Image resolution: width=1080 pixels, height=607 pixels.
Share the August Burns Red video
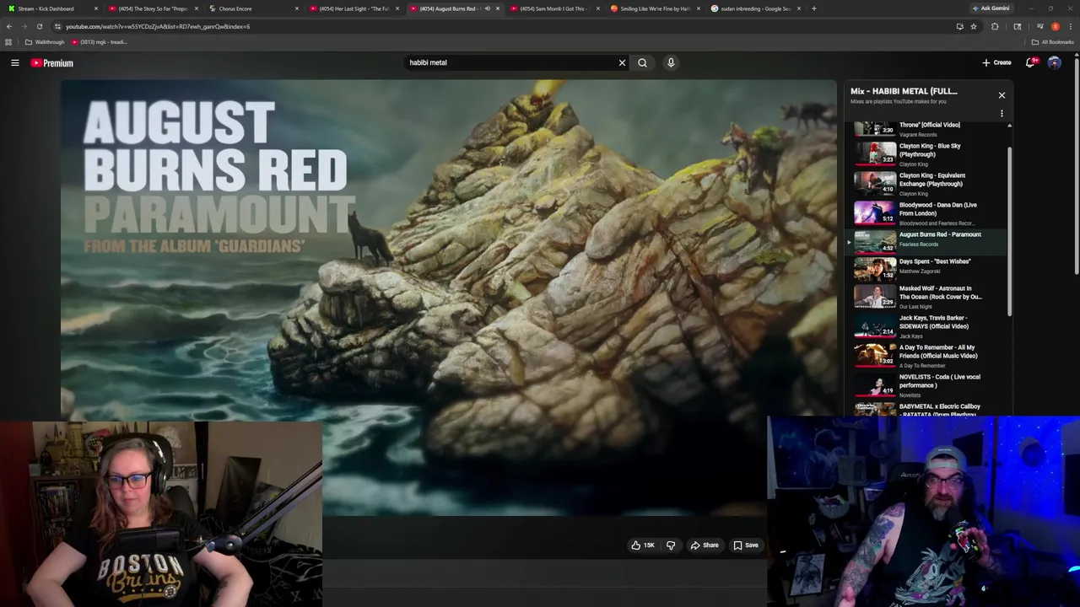[x=705, y=545]
